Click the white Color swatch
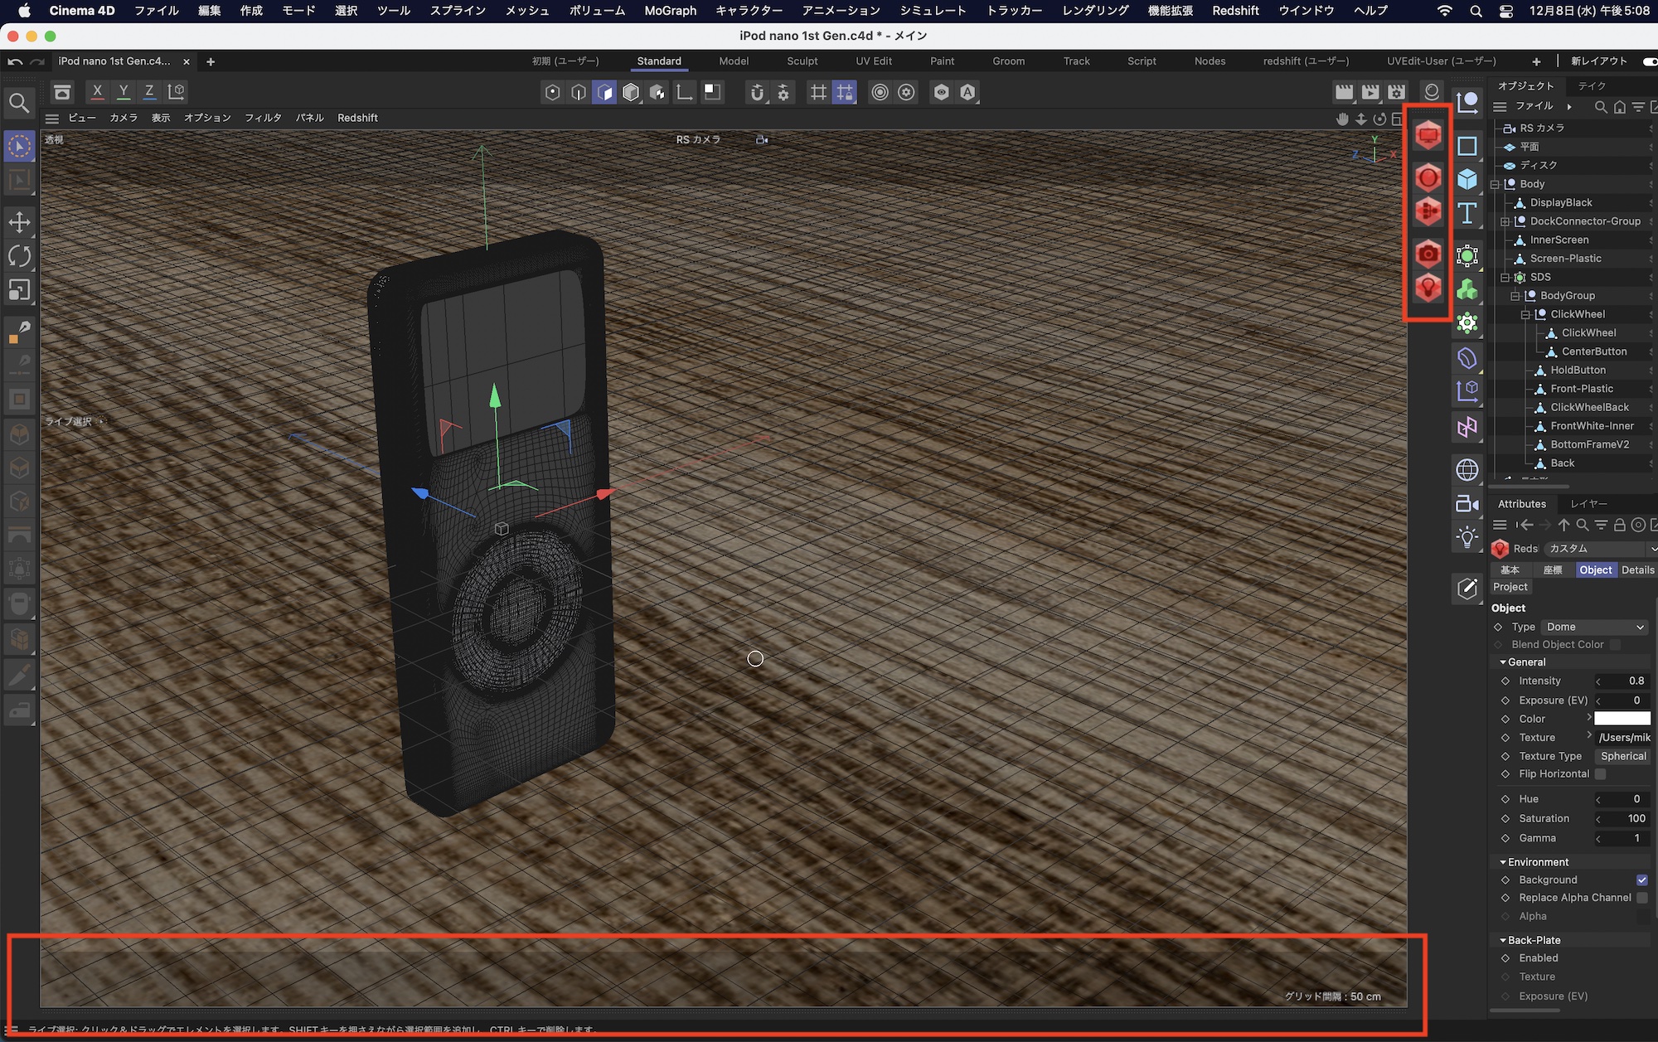This screenshot has width=1658, height=1042. (x=1622, y=719)
